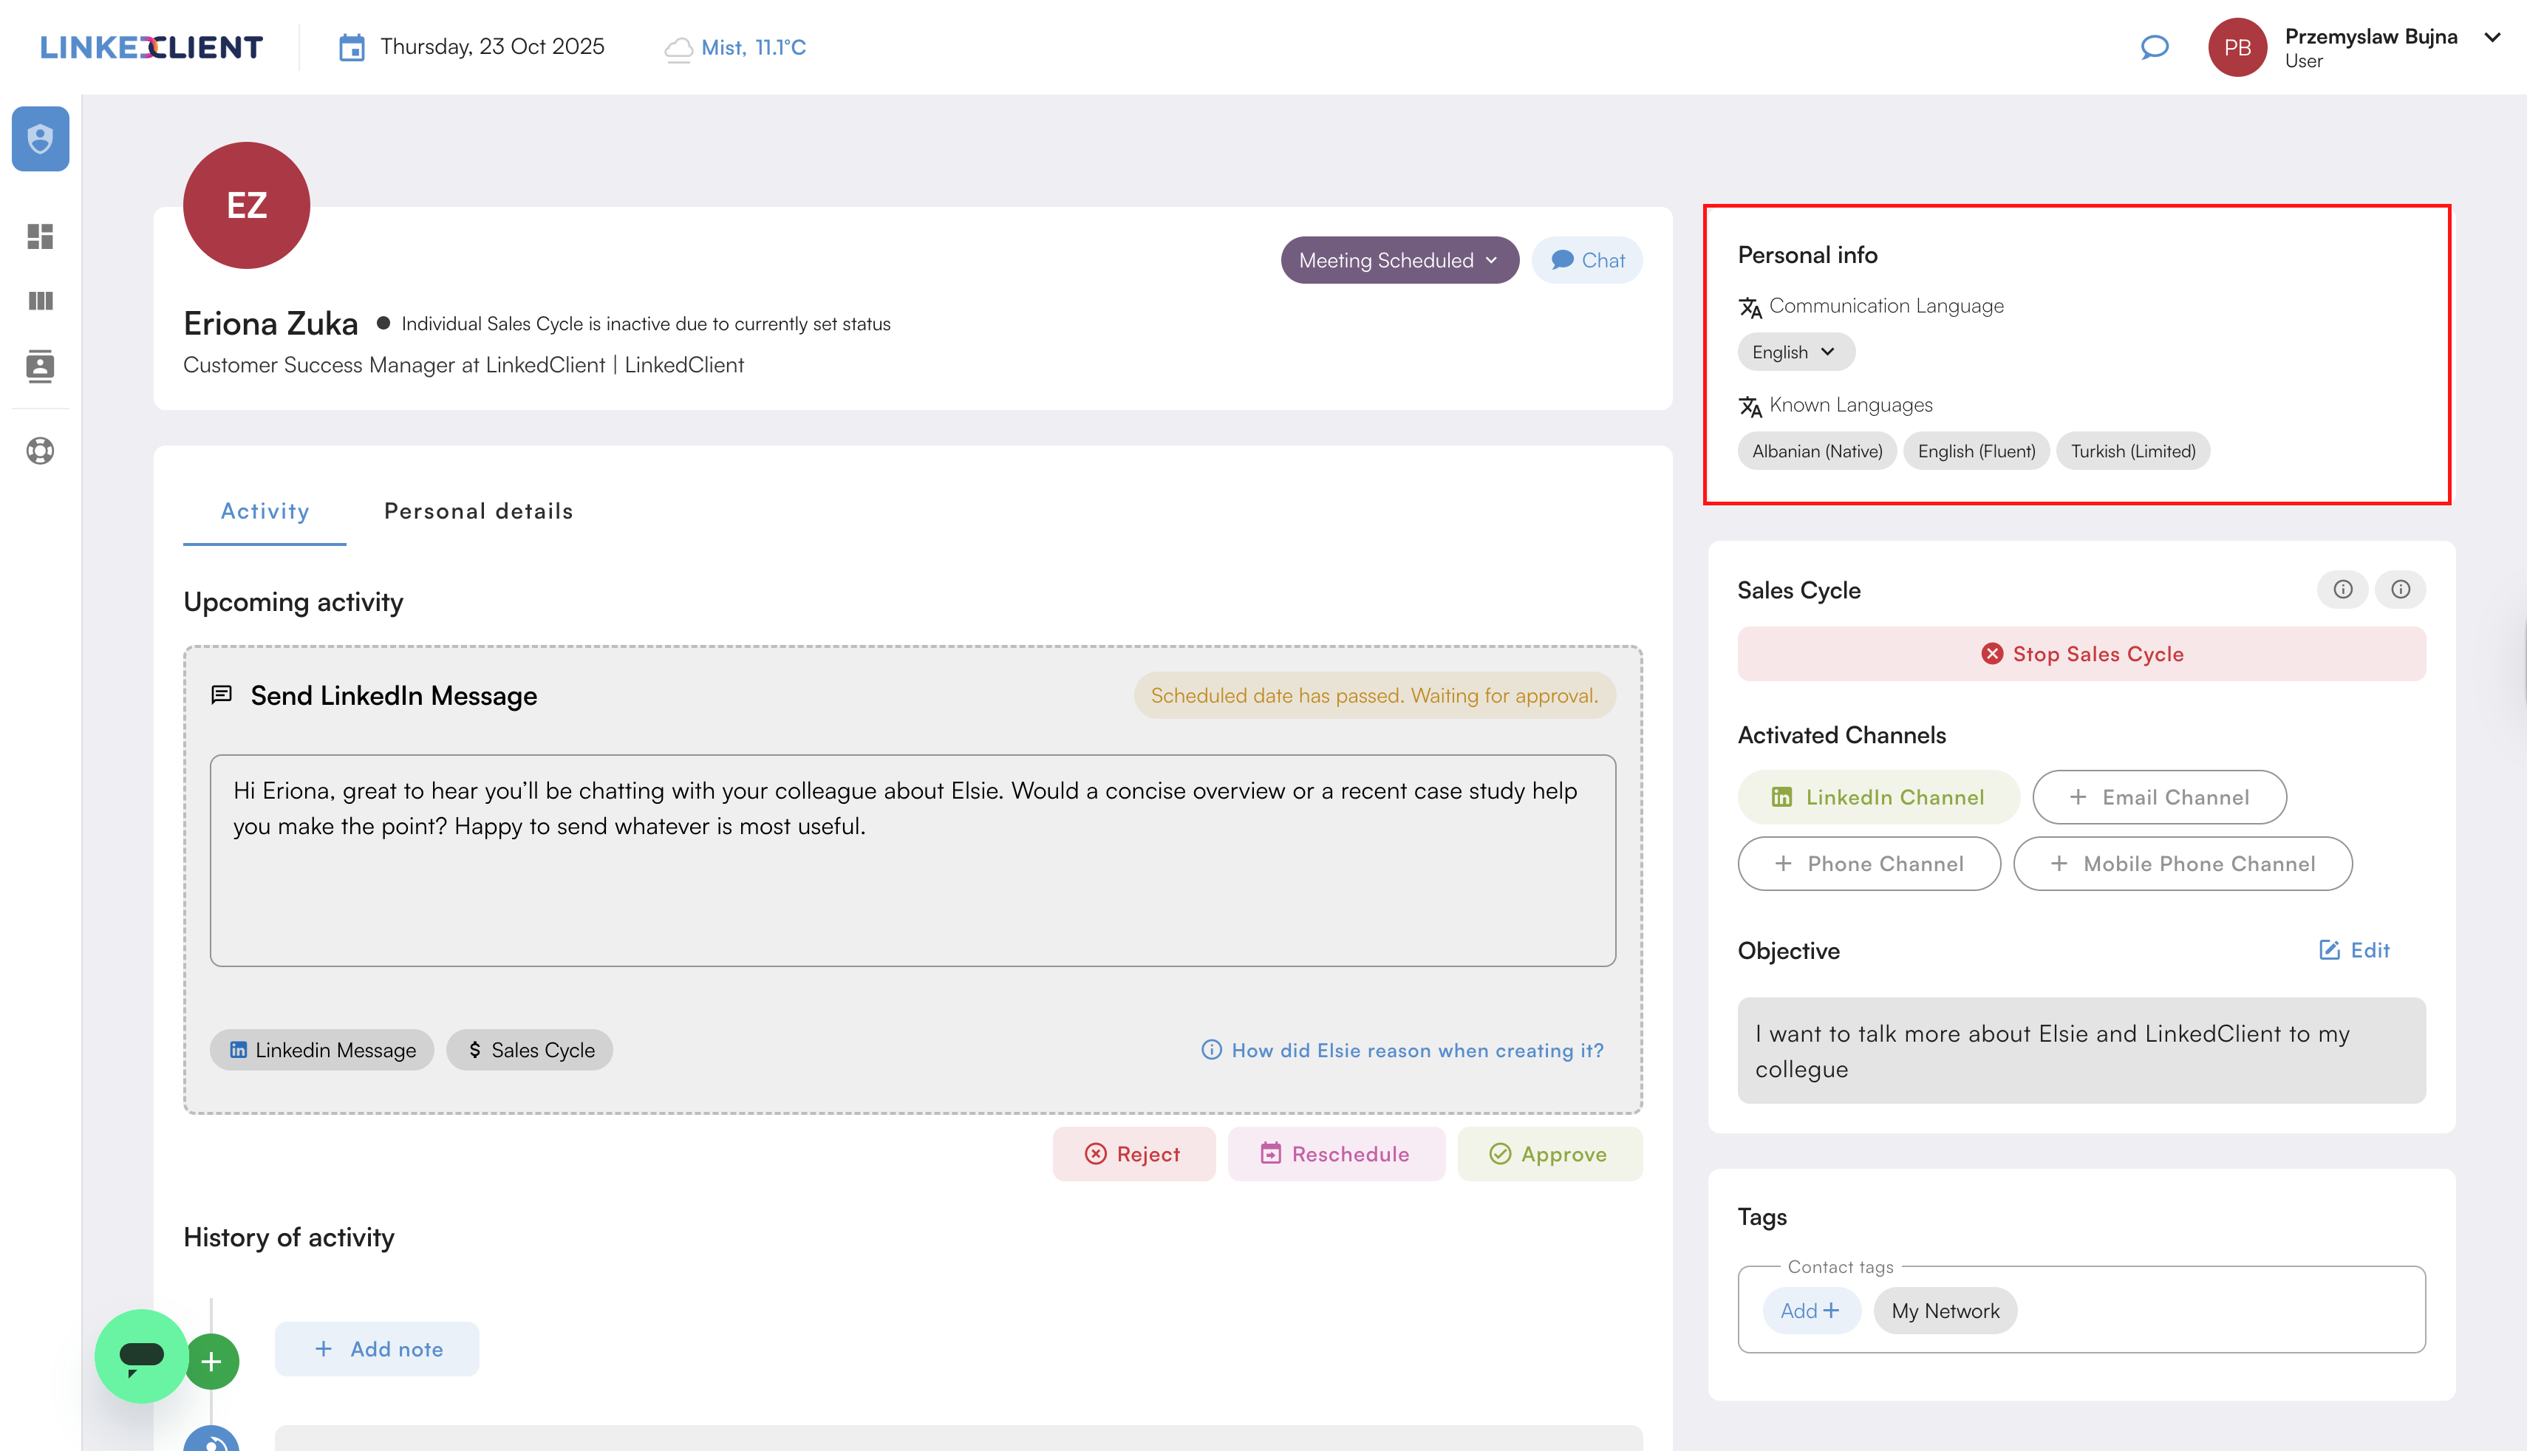
Task: Expand the Przemyslaw Bujna user menu
Action: click(2492, 38)
